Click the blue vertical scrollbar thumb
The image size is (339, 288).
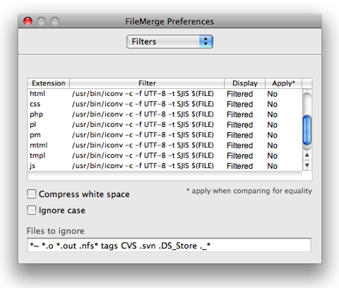coord(307,130)
